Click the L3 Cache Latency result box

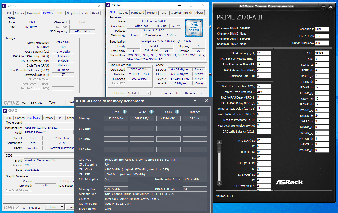pos(195,149)
